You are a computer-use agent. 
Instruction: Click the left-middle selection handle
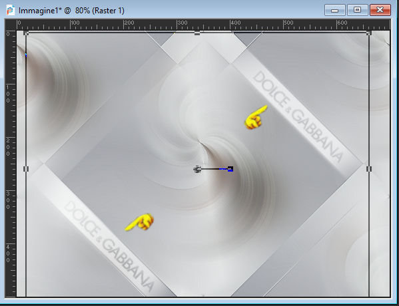point(26,169)
